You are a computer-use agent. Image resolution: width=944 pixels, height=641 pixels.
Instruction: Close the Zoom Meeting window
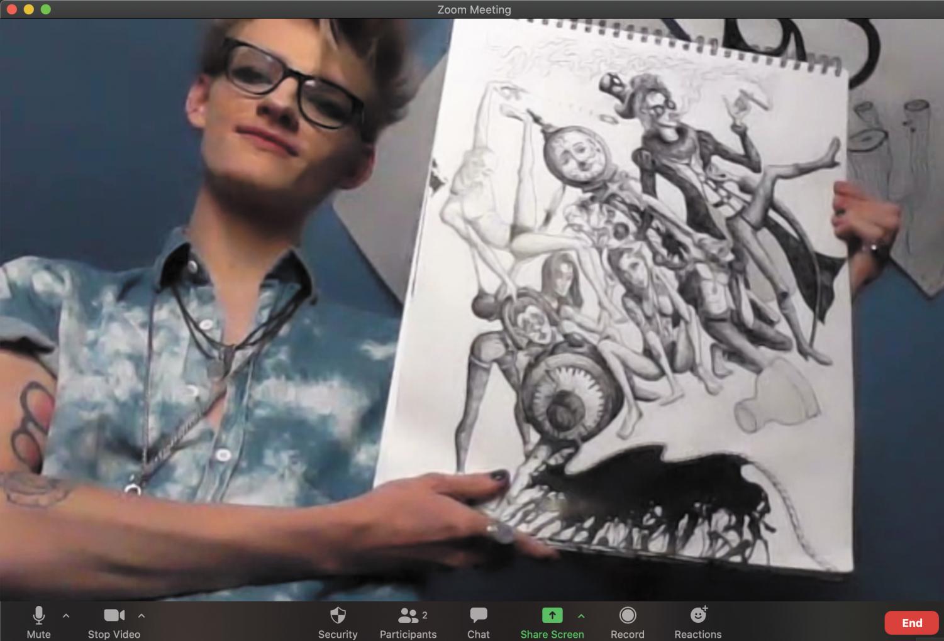[x=11, y=9]
